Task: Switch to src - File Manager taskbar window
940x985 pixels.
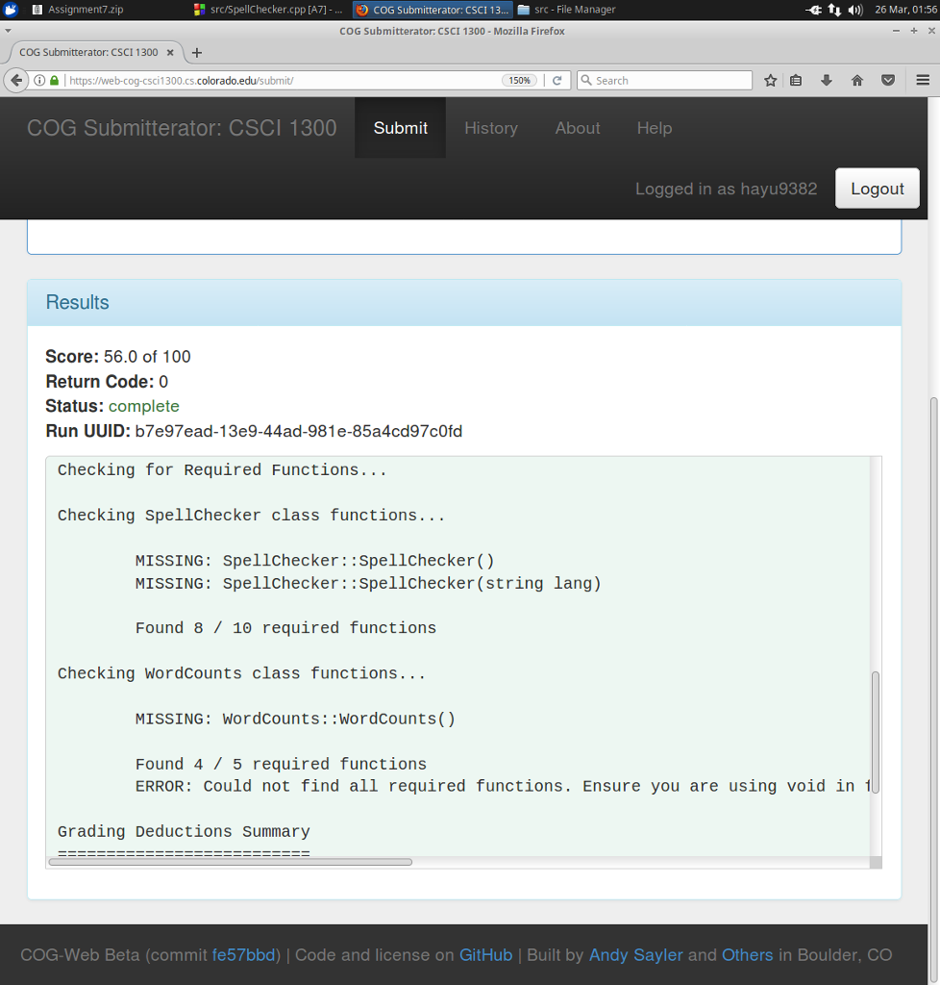Action: [567, 10]
